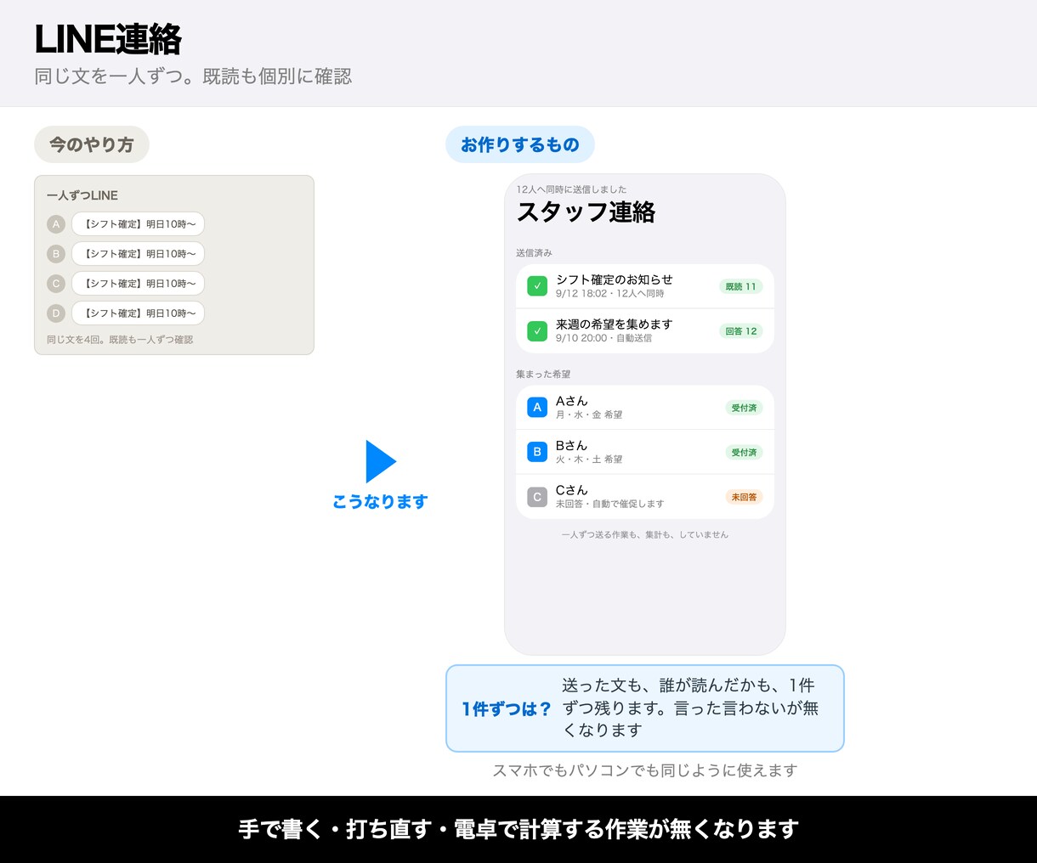
Task: Open the message bubble beside avatar B
Action: [139, 254]
